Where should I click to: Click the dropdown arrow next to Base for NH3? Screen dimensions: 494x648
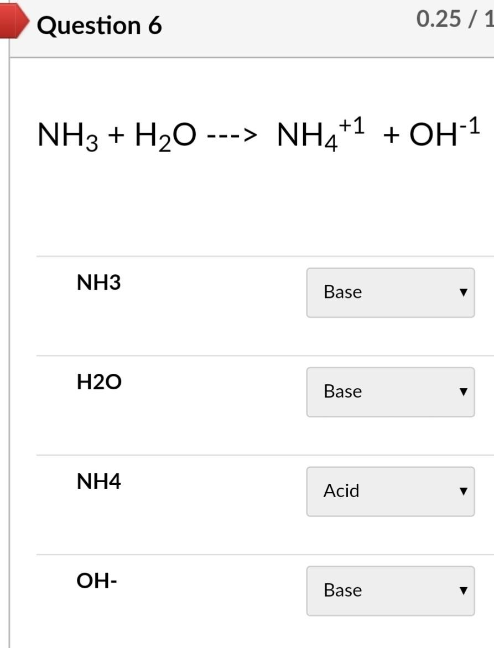462,292
